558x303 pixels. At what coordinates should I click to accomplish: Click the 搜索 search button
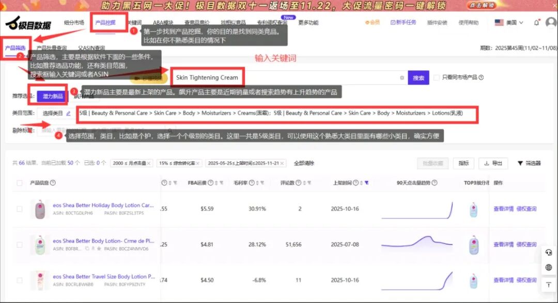pyautogui.click(x=419, y=78)
